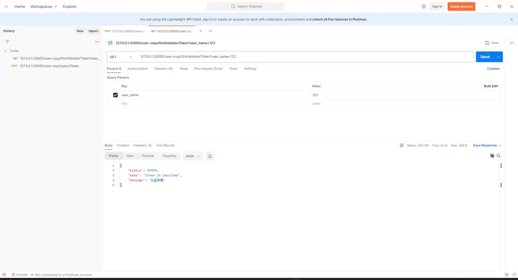Open the help icon in status bar
This screenshot has width=518, height=280.
pyautogui.click(x=514, y=275)
